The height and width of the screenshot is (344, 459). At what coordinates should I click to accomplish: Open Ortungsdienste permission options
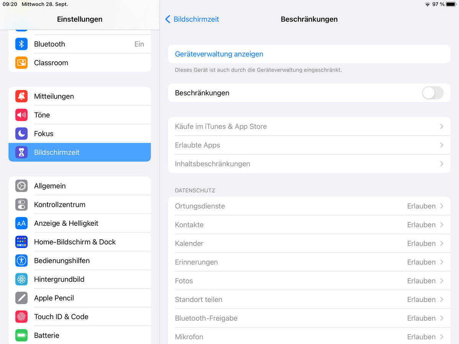[309, 206]
